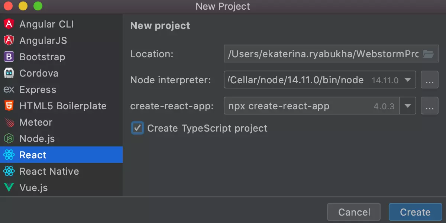Click the ellipsis button beside Node interpreter

[430, 80]
